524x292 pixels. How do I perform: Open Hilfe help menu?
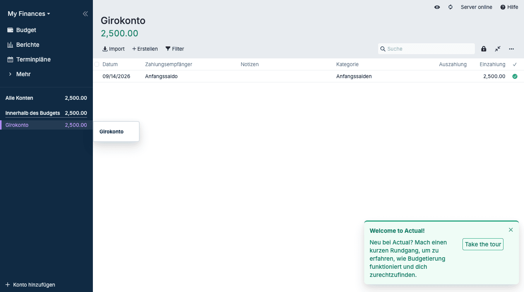tap(509, 7)
